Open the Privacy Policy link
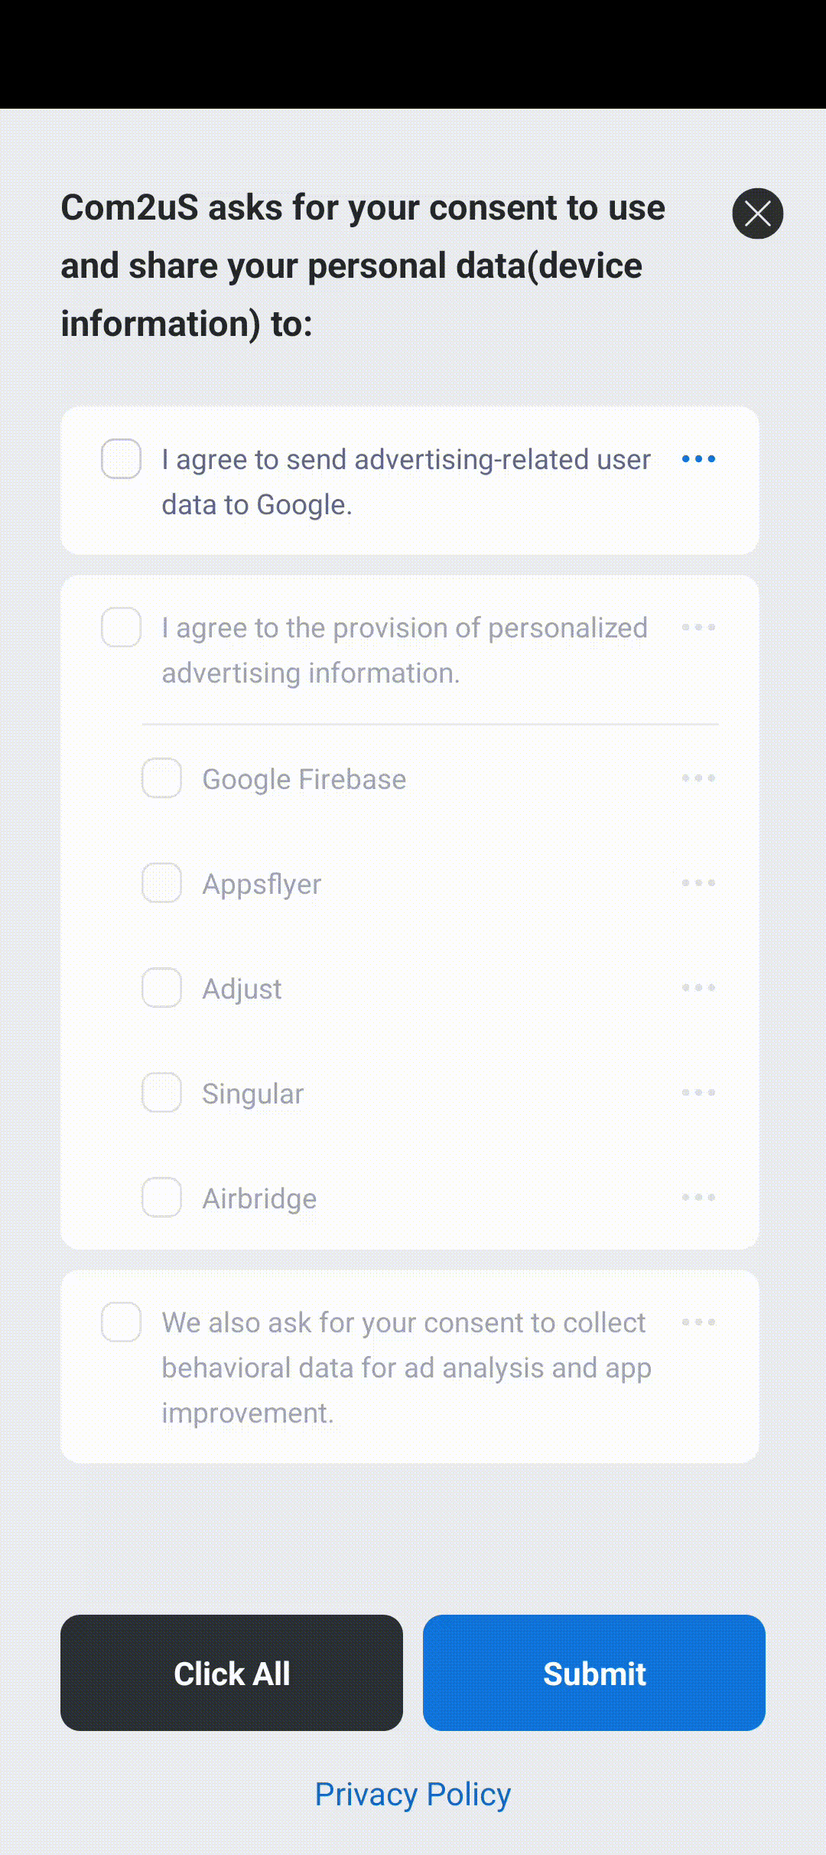Image resolution: width=826 pixels, height=1855 pixels. [413, 1795]
